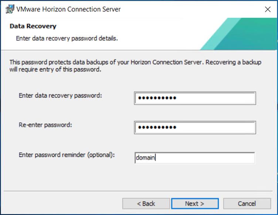278x215 pixels.
Task: Click the "Enter data recovery password details." subtitle
Action: (x=67, y=38)
